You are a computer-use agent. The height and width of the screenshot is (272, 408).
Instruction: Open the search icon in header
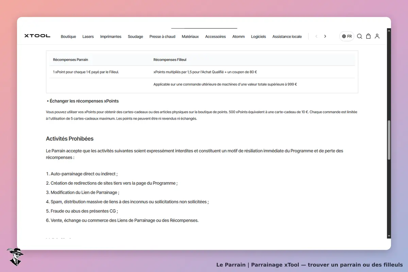coord(359,36)
